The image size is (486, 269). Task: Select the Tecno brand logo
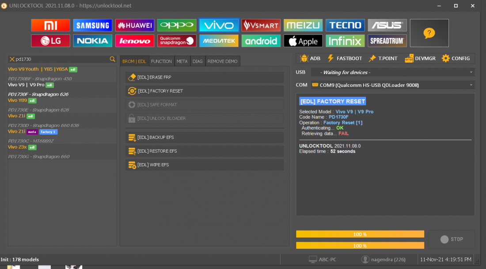click(x=345, y=25)
